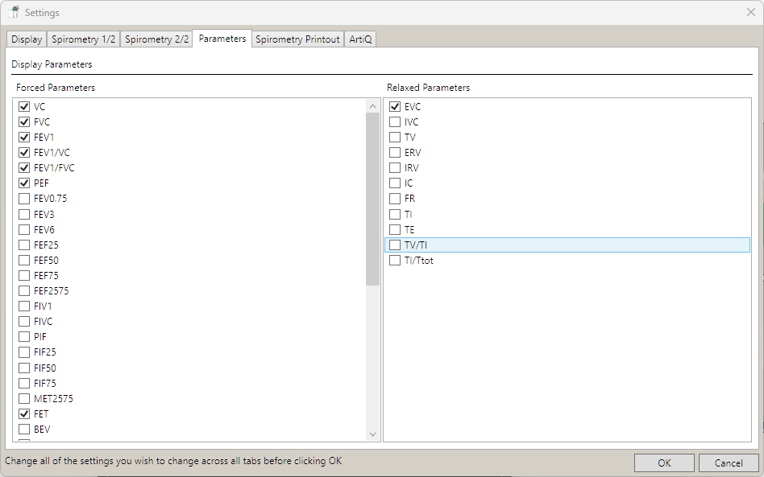Close the Settings dialog window
Screen dimensions: 764x477
pyautogui.click(x=751, y=12)
